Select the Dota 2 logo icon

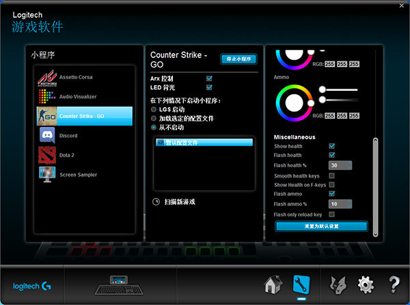click(x=47, y=155)
